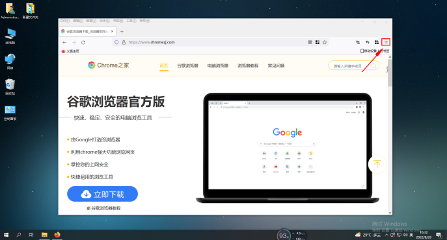Open the 编辑 menu

click(77, 21)
